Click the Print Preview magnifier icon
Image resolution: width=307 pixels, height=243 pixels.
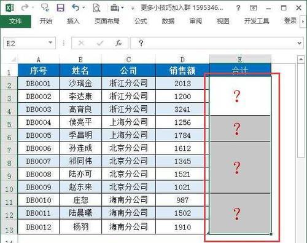tap(96, 8)
